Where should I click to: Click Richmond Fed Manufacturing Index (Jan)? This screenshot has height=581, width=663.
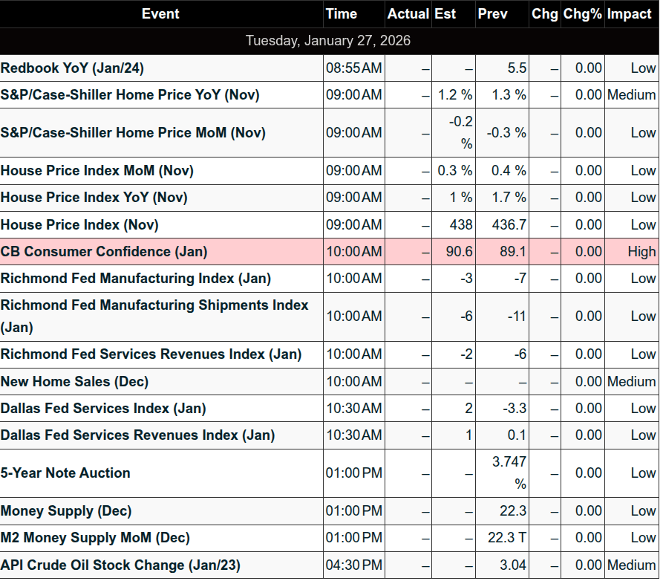coord(136,279)
